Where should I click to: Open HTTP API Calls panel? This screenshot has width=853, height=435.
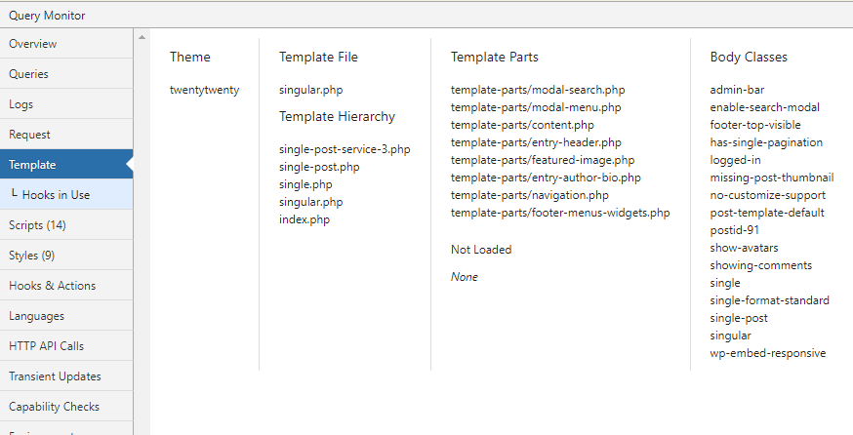coord(66,346)
